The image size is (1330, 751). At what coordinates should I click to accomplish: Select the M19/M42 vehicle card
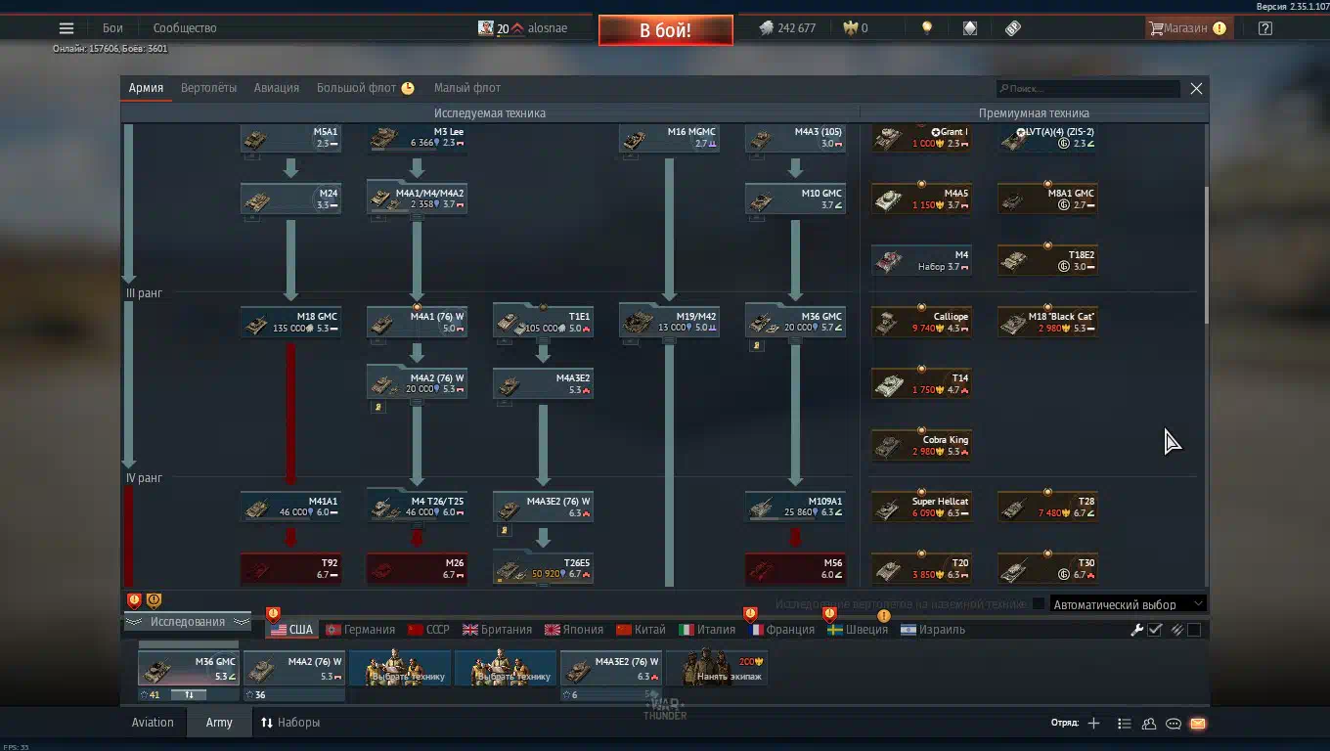pyautogui.click(x=669, y=323)
